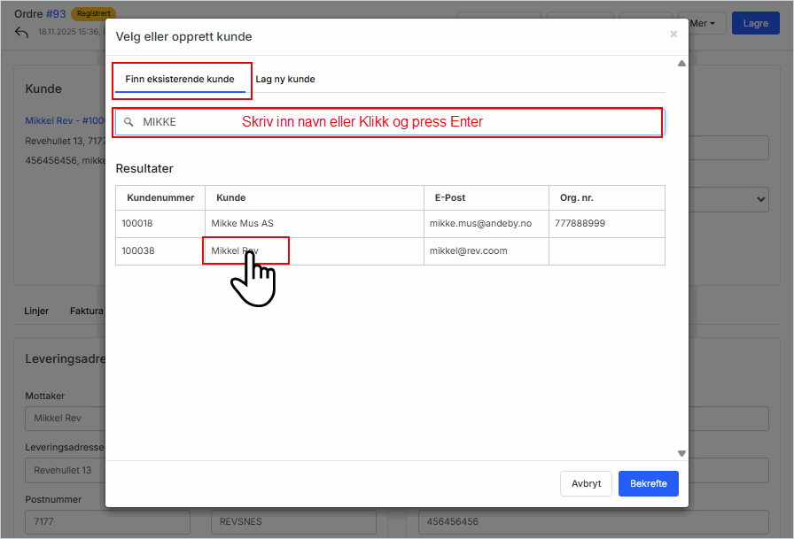Viewport: 794px width, 539px height.
Task: Select the Linjer tab
Action: (x=36, y=312)
